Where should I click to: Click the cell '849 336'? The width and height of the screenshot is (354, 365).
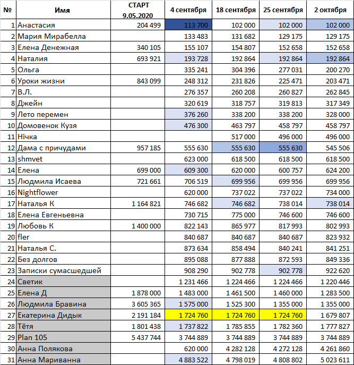pos(330,259)
